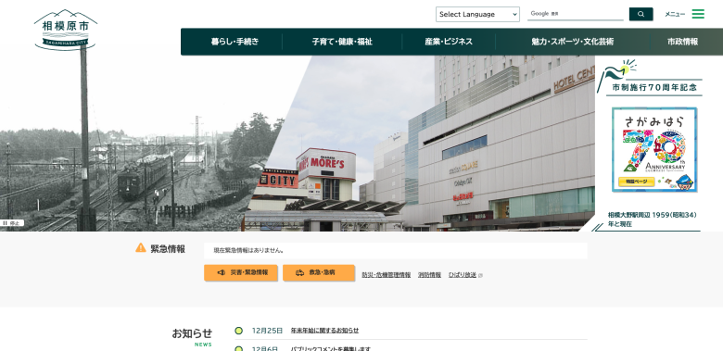Click the 災害・緊急情報 button
This screenshot has width=723, height=351.
[241, 272]
